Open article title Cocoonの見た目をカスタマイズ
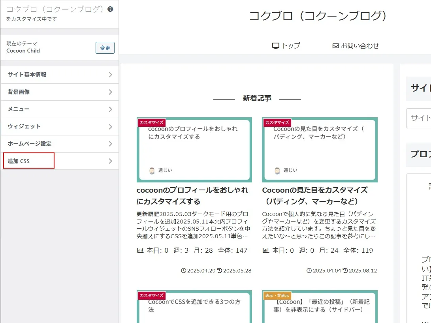431x323 pixels. (315, 195)
